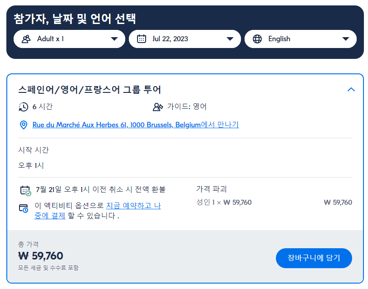Open the Adult x 1 participants dropdown
368x289 pixels.
[x=69, y=39]
